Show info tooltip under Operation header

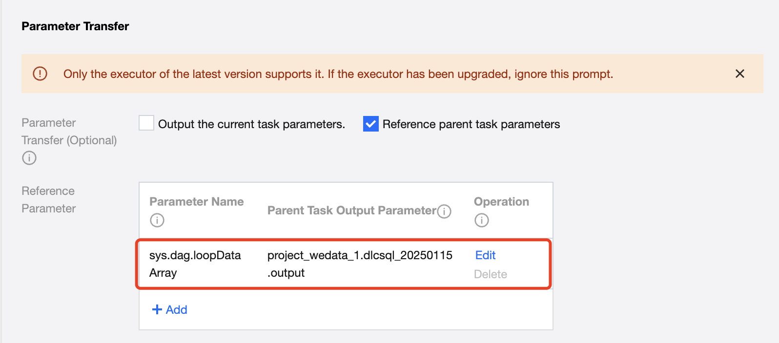point(481,220)
